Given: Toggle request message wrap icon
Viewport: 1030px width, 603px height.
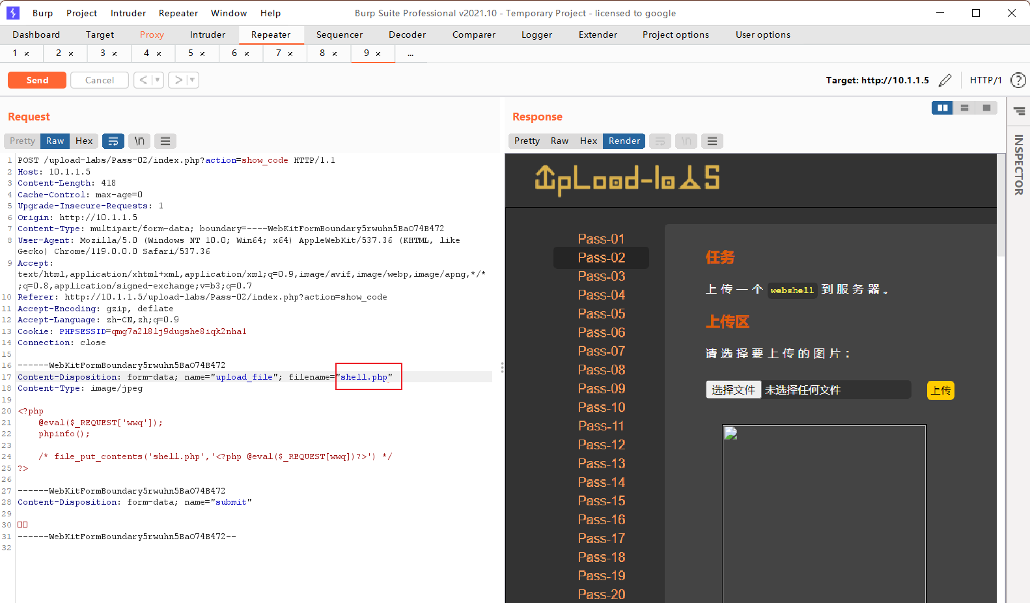Looking at the screenshot, I should pyautogui.click(x=113, y=141).
